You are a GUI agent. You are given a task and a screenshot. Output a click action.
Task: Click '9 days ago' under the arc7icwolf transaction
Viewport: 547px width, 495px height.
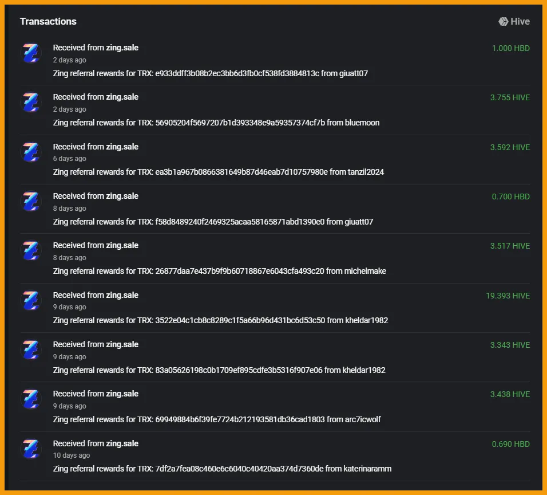[69, 406]
